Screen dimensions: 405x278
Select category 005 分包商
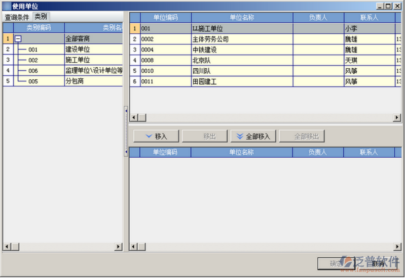tap(63, 81)
